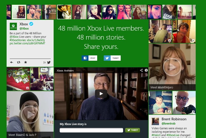
Task: Open the top strip beach scene photo
Action: 185,12
